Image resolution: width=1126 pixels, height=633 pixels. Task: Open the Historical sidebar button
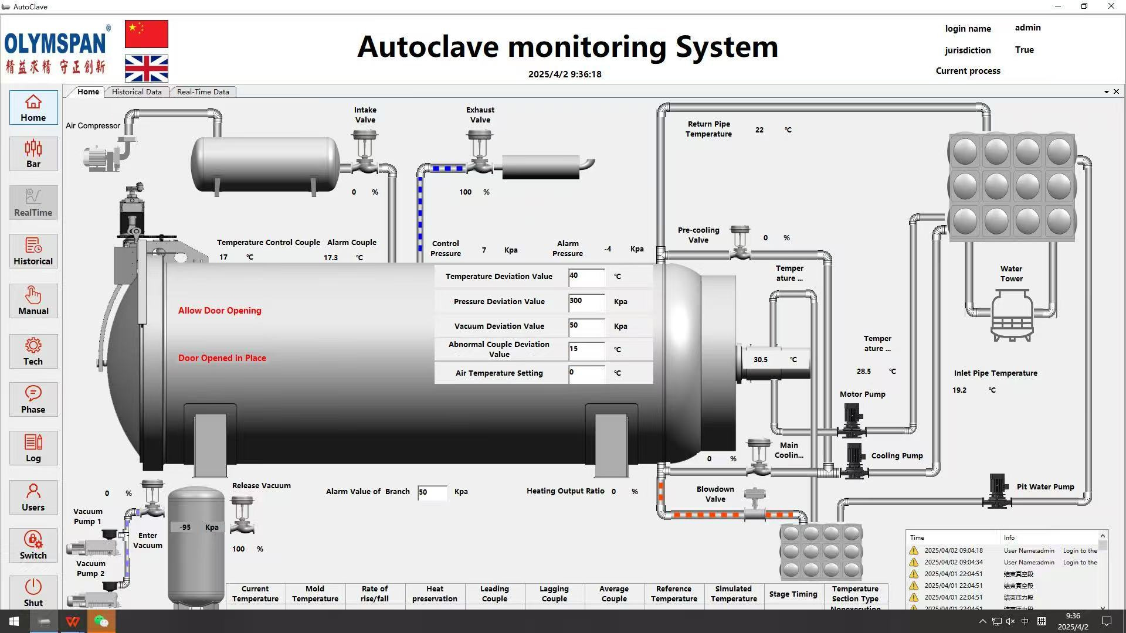pos(33,251)
